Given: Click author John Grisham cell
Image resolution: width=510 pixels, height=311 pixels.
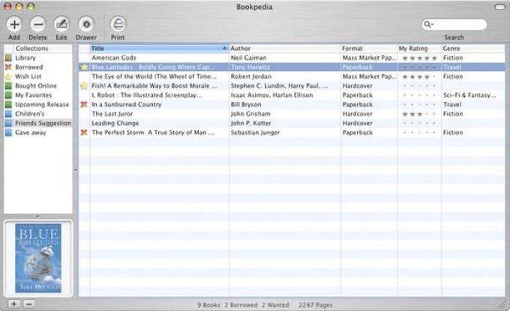Looking at the screenshot, I should pyautogui.click(x=250, y=114).
